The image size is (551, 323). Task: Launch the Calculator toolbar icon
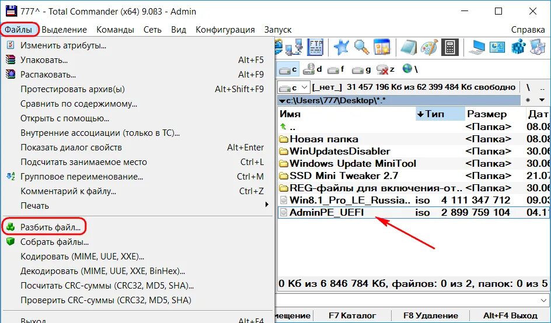pos(450,47)
